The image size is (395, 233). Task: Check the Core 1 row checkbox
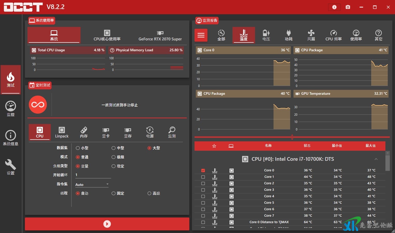tap(203, 177)
